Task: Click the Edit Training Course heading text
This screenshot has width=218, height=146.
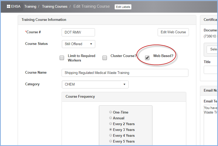Action: (x=92, y=6)
